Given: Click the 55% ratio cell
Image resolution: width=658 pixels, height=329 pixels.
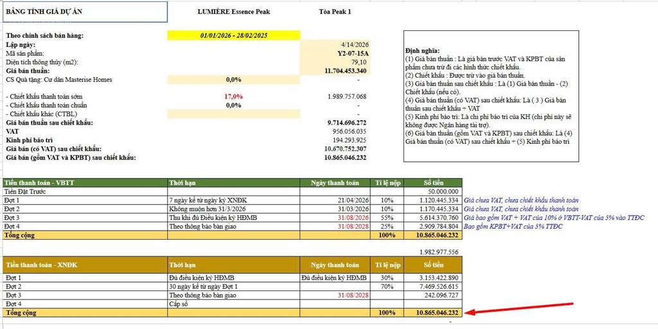Looking at the screenshot, I should pos(387,218).
